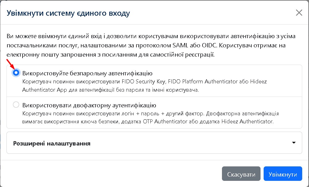Select the passwordless authentication radio button

(x=16, y=73)
